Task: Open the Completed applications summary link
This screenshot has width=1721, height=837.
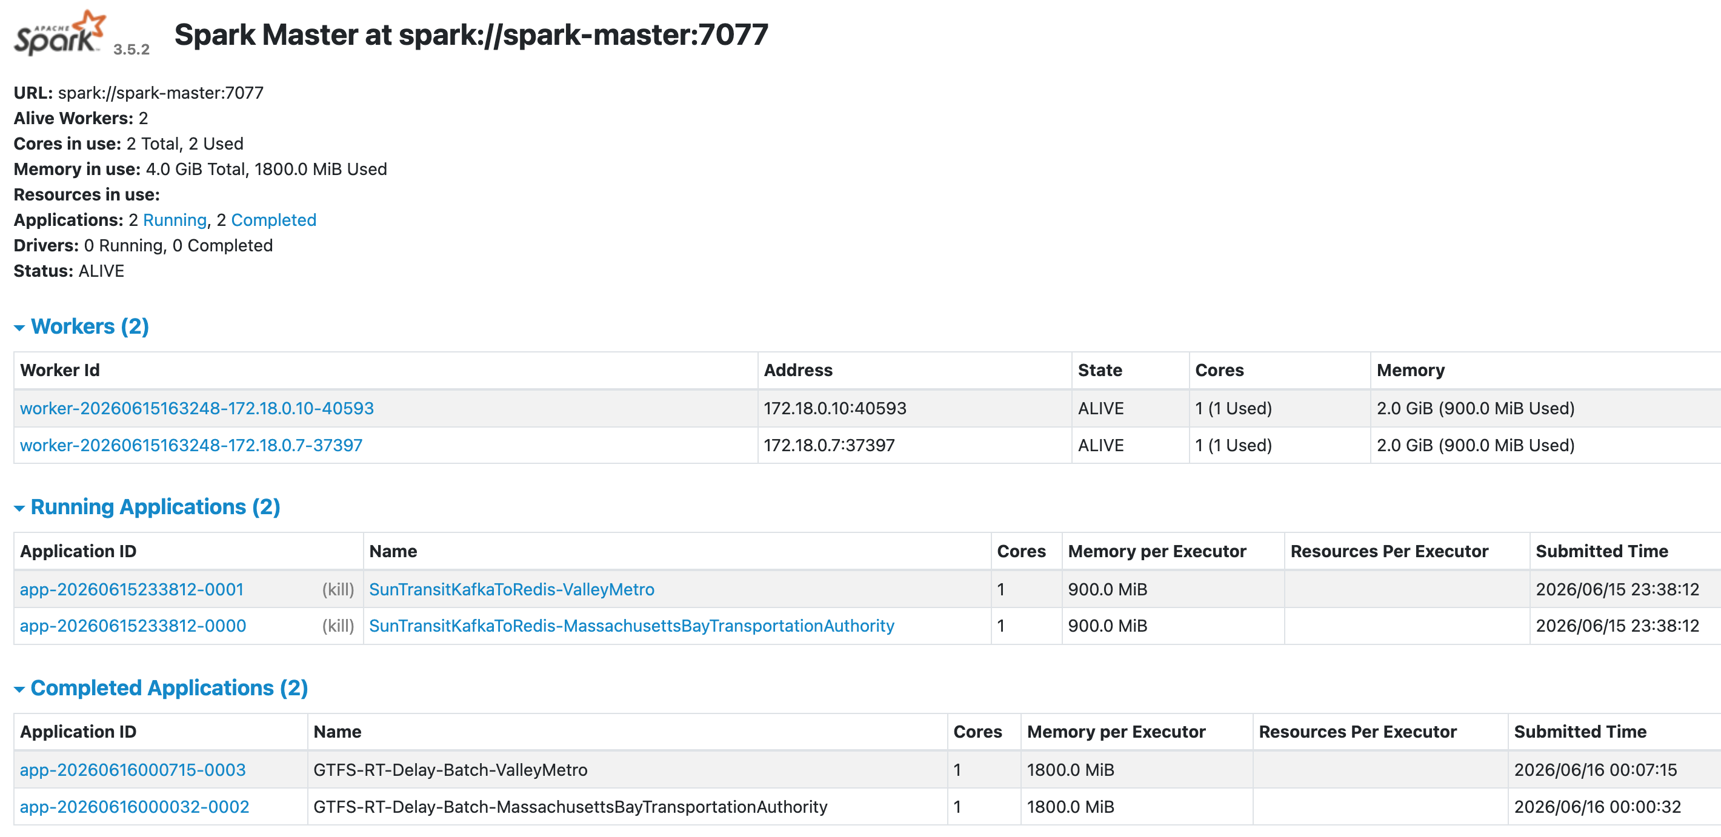Action: (x=274, y=220)
